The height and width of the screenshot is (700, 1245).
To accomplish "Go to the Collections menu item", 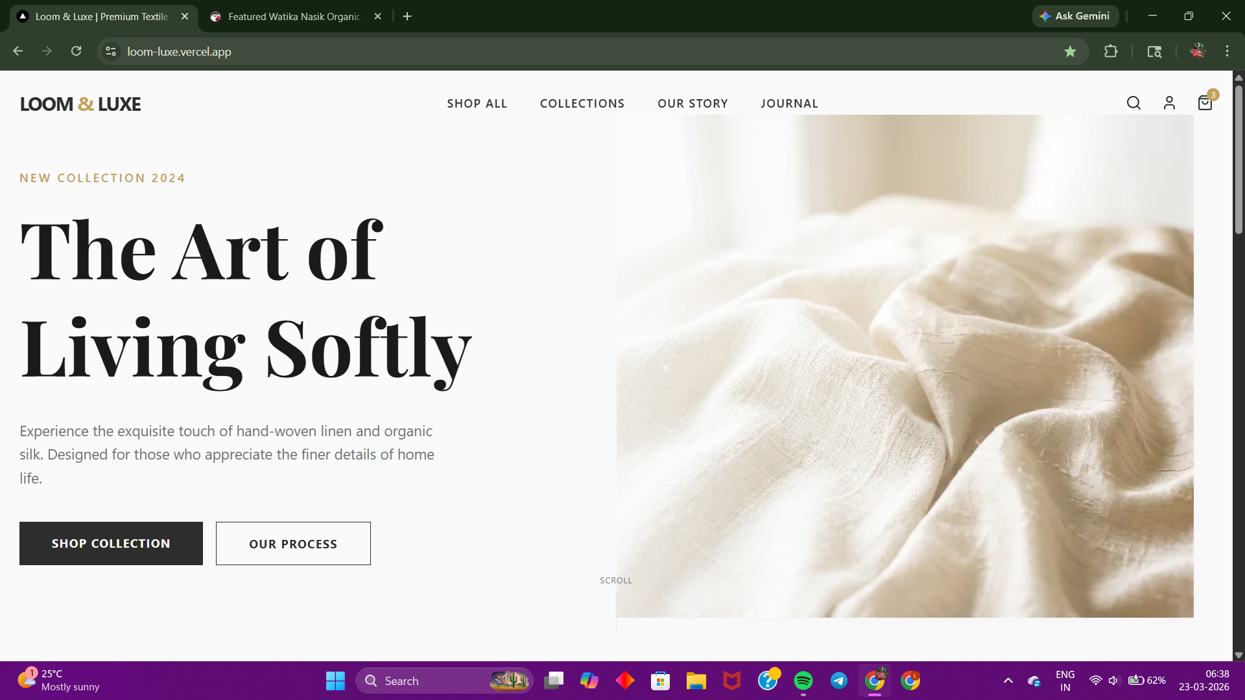I will (582, 104).
